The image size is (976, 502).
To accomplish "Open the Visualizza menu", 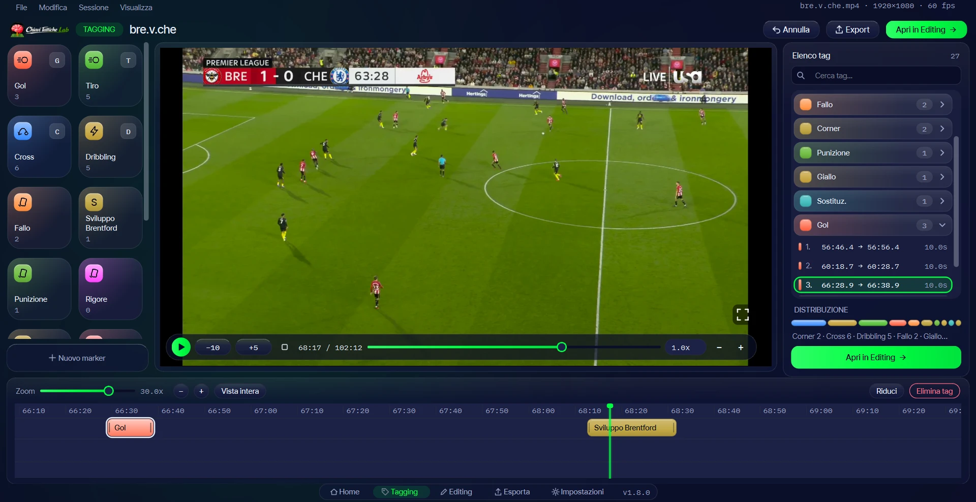I will (x=136, y=8).
